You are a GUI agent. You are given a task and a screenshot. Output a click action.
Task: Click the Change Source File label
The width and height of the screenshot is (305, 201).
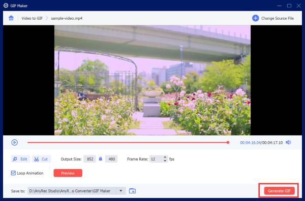pyautogui.click(x=278, y=18)
